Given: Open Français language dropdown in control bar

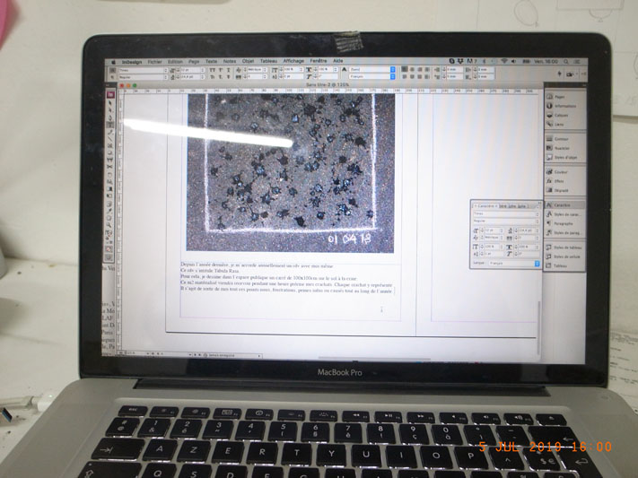Looking at the screenshot, I should coord(371,76).
